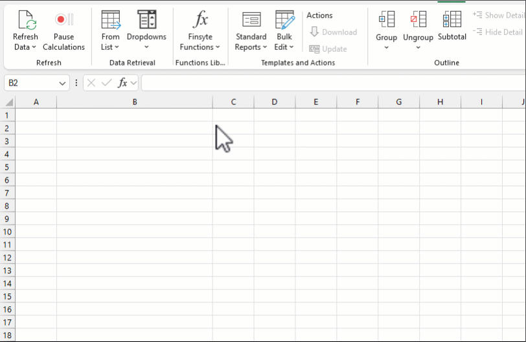Expand the chevron beside Insert Function fx

(x=133, y=83)
